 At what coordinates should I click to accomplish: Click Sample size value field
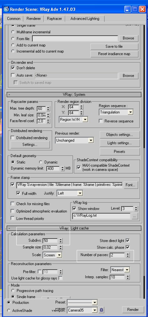[x=50, y=247]
